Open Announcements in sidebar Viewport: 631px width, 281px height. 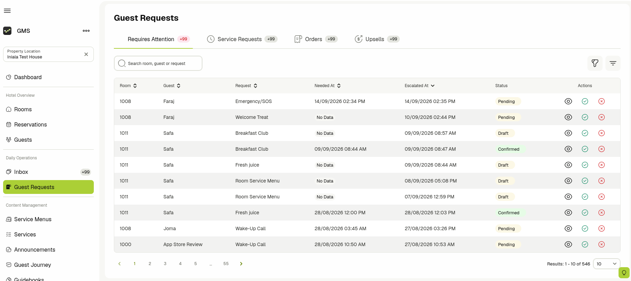tap(48, 250)
